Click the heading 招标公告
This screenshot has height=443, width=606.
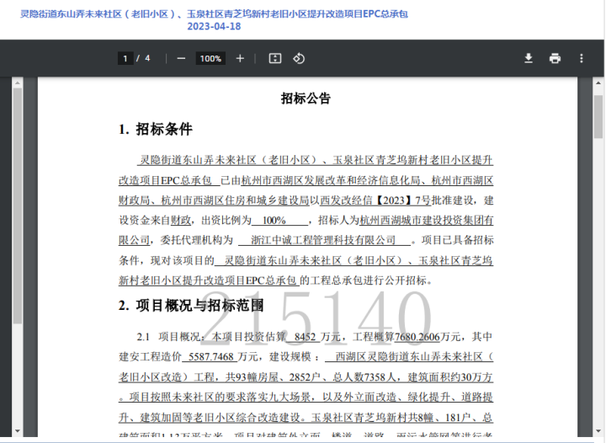[x=306, y=99]
